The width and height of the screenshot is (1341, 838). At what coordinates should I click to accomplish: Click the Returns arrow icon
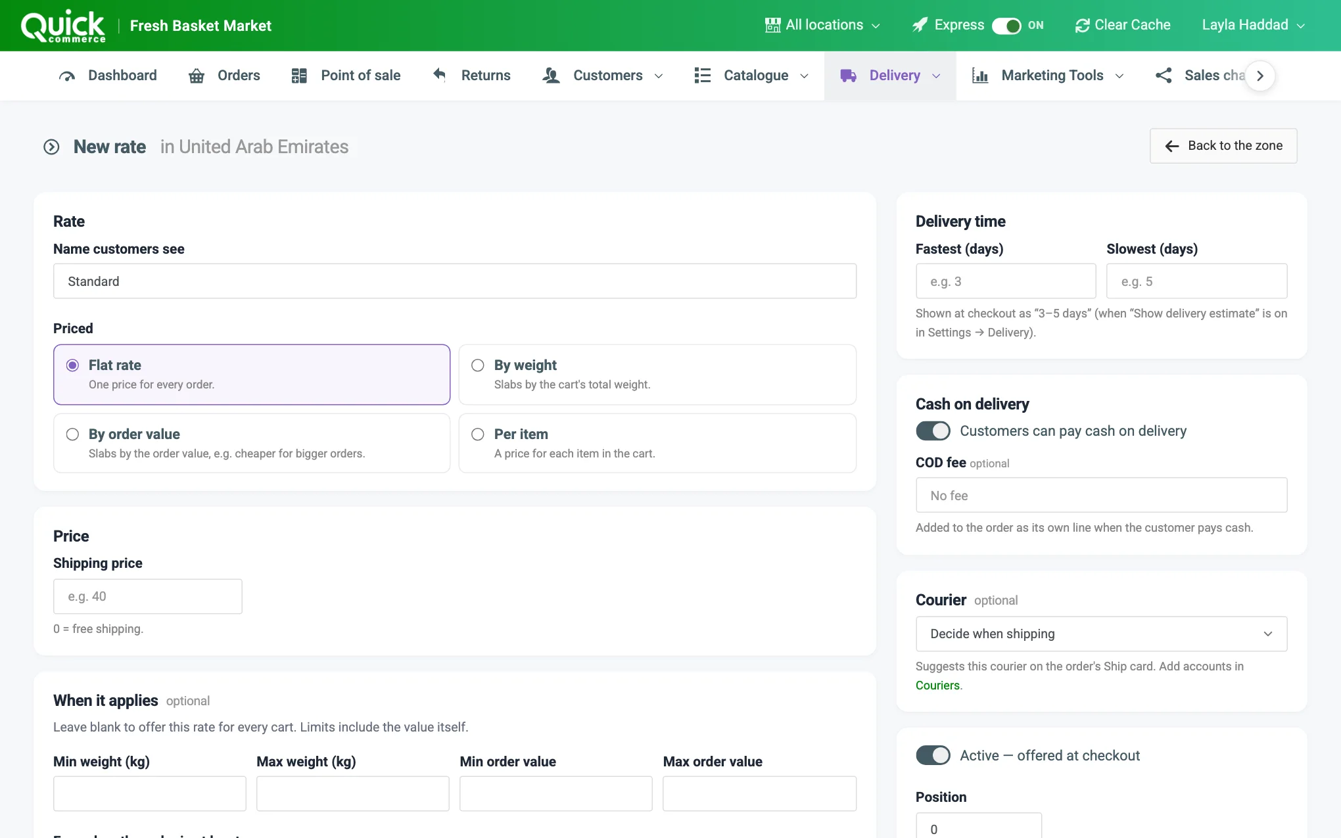point(439,75)
